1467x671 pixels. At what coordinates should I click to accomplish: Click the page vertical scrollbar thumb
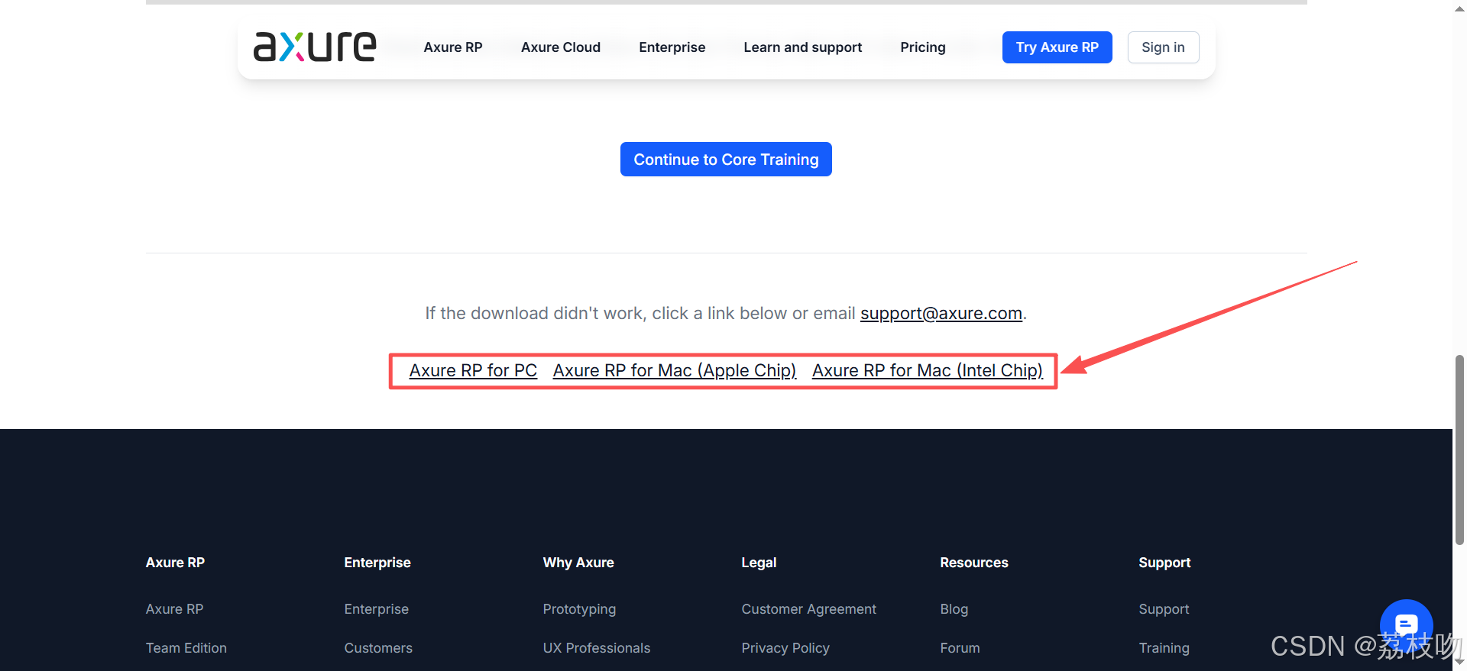pyautogui.click(x=1459, y=450)
